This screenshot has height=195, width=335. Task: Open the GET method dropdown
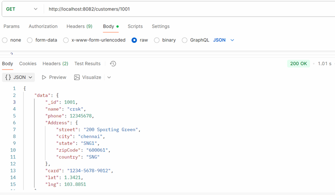tap(21, 9)
